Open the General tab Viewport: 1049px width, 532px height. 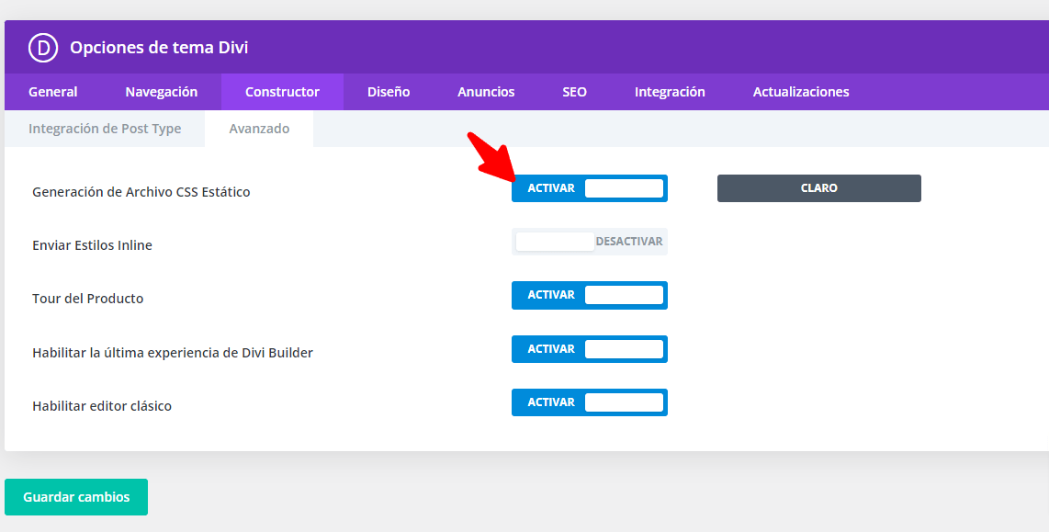pyautogui.click(x=53, y=92)
